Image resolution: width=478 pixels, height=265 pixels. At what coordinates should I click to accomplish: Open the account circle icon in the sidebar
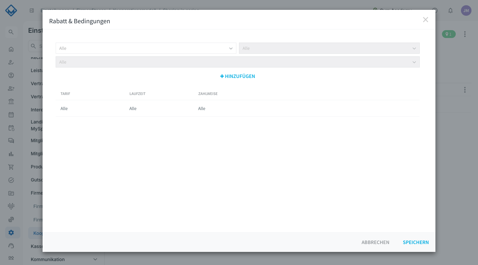pyautogui.click(x=11, y=75)
